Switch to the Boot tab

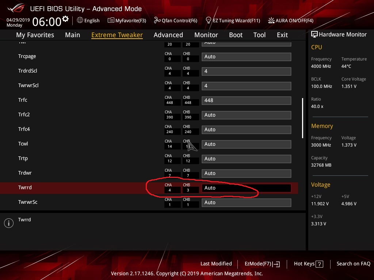[x=236, y=35]
